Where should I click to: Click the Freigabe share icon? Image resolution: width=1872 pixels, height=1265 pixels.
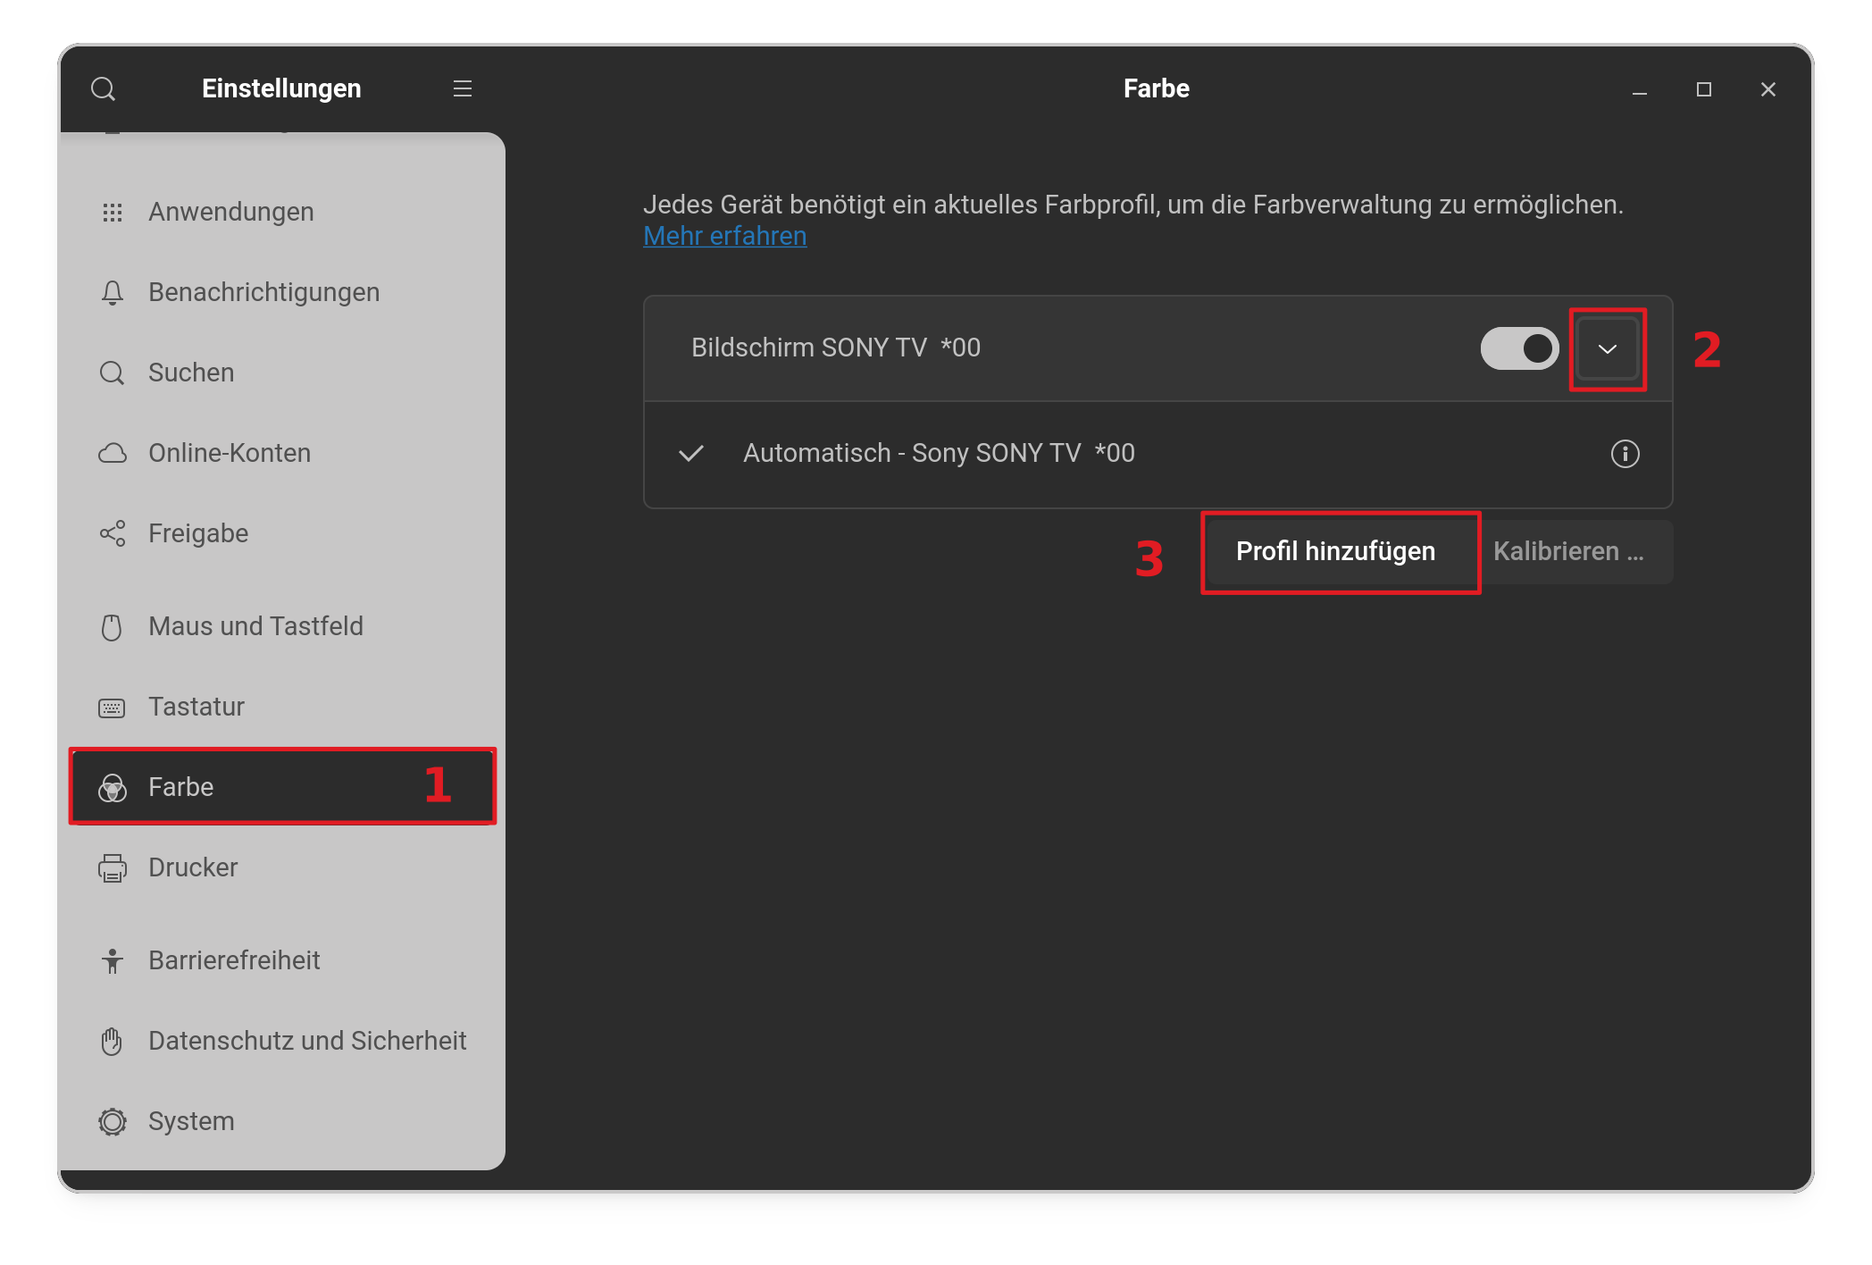[113, 534]
